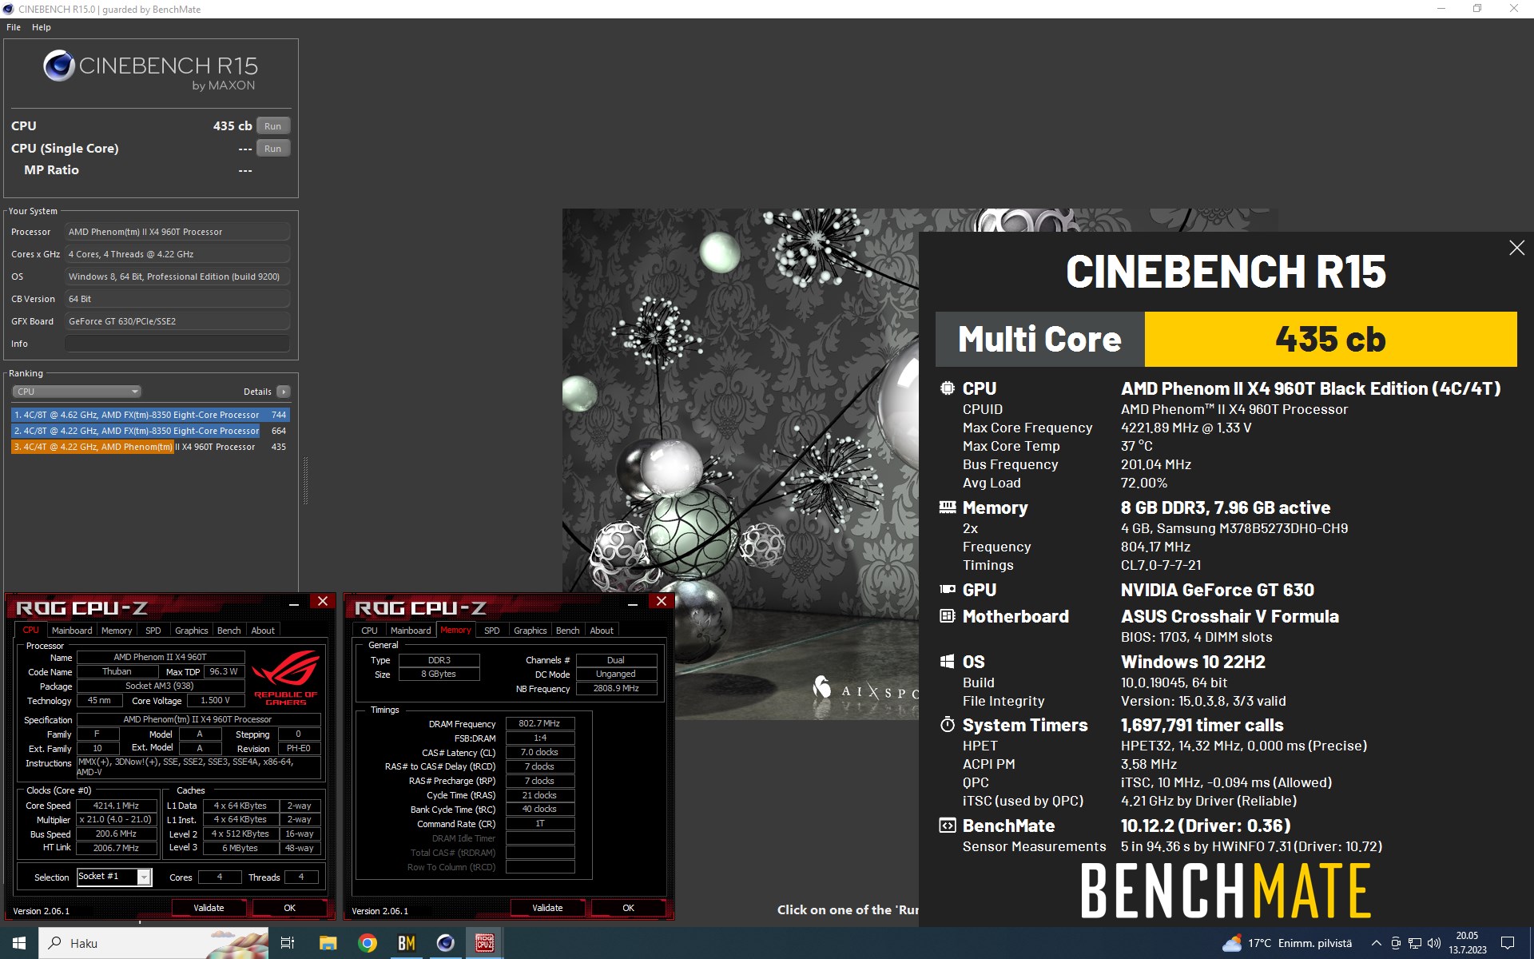Expand the Ranking CPU dropdown
Image resolution: width=1534 pixels, height=959 pixels.
(77, 392)
